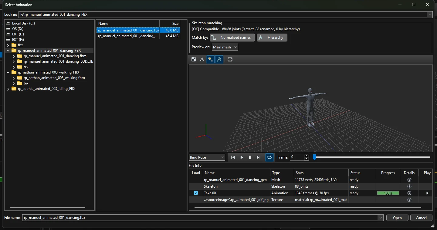Click the Open button

[397, 218]
